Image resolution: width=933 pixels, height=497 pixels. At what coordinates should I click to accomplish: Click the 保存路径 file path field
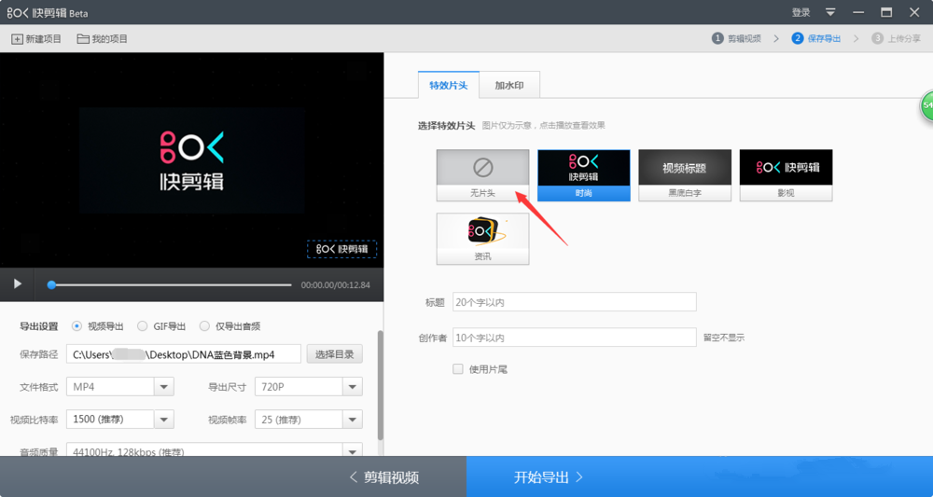click(183, 354)
